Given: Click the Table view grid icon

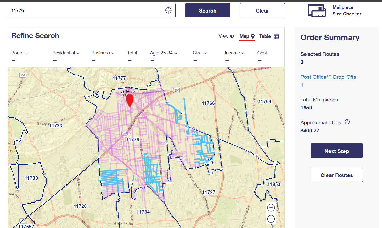Looking at the screenshot, I should point(276,36).
